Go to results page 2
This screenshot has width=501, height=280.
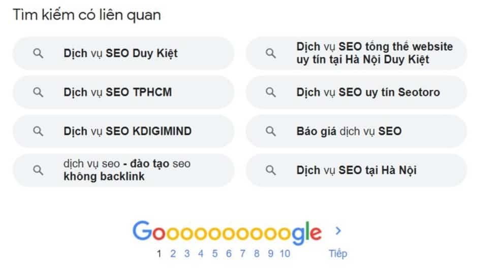[x=173, y=254]
